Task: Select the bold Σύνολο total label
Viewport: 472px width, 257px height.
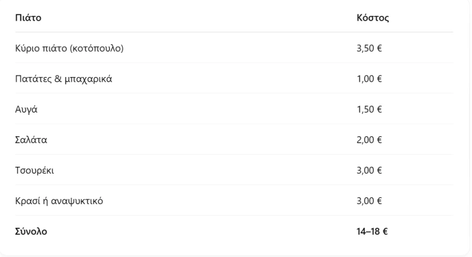Action: click(31, 232)
